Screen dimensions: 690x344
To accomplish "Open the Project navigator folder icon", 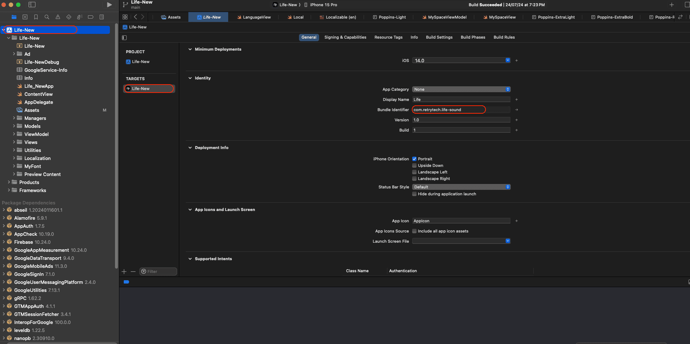I will point(14,17).
